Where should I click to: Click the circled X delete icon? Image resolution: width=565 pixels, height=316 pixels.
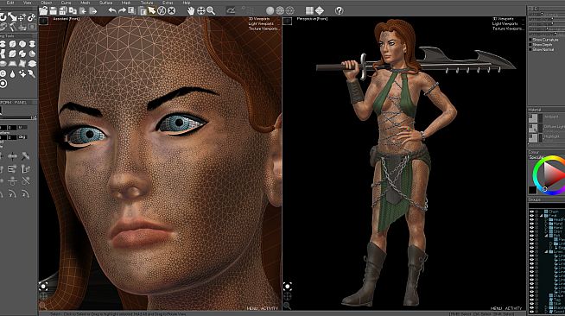pyautogui.click(x=172, y=11)
